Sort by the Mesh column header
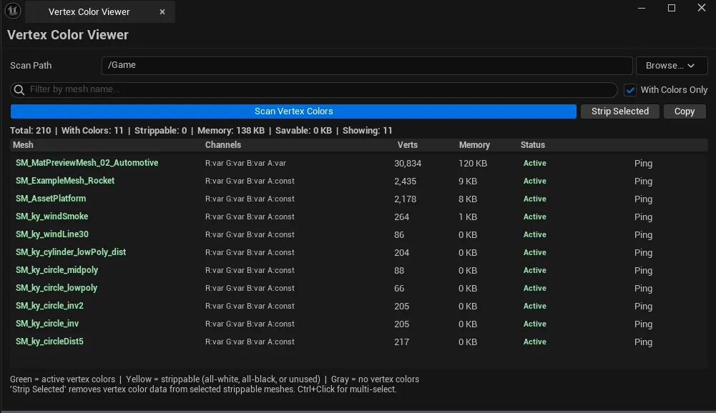This screenshot has width=716, height=413. tap(23, 144)
